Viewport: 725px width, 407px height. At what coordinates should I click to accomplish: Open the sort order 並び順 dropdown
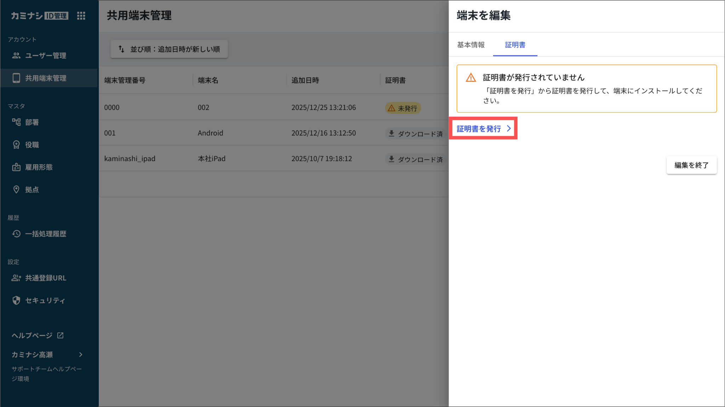(x=169, y=49)
